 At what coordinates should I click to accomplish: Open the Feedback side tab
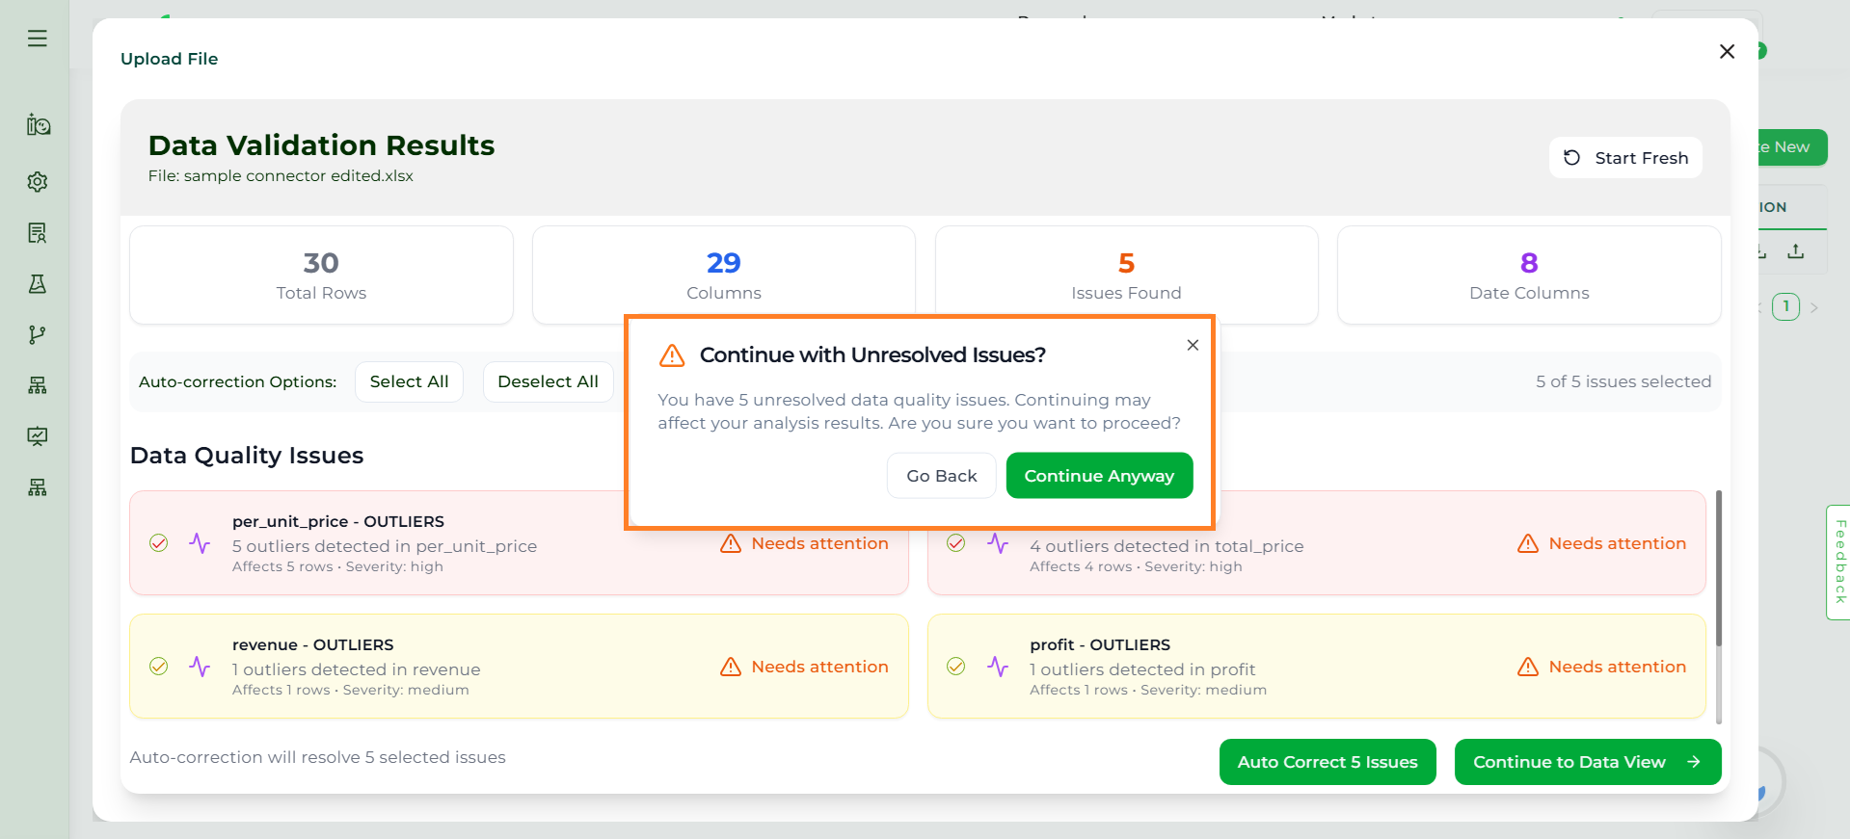pyautogui.click(x=1838, y=562)
